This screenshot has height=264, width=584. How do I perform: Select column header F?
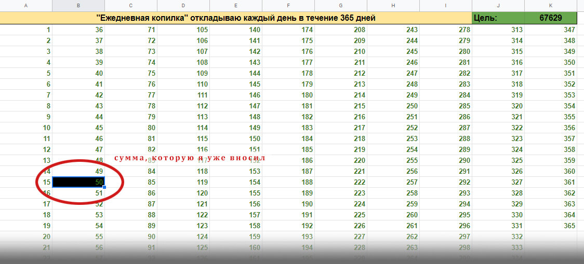coord(289,6)
